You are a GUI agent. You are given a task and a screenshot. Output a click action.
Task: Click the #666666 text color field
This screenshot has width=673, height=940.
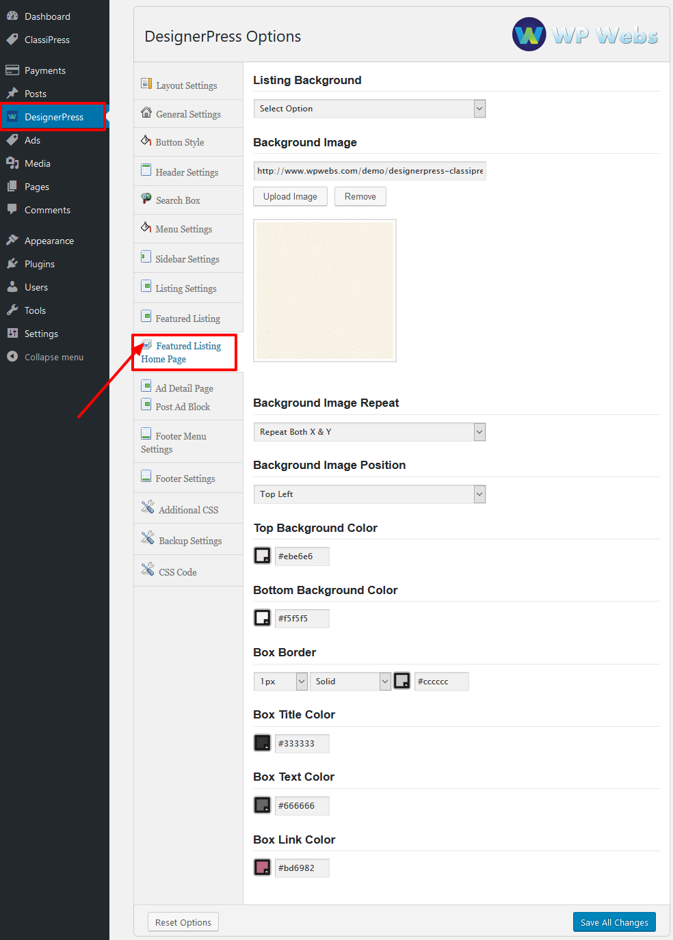tap(302, 806)
